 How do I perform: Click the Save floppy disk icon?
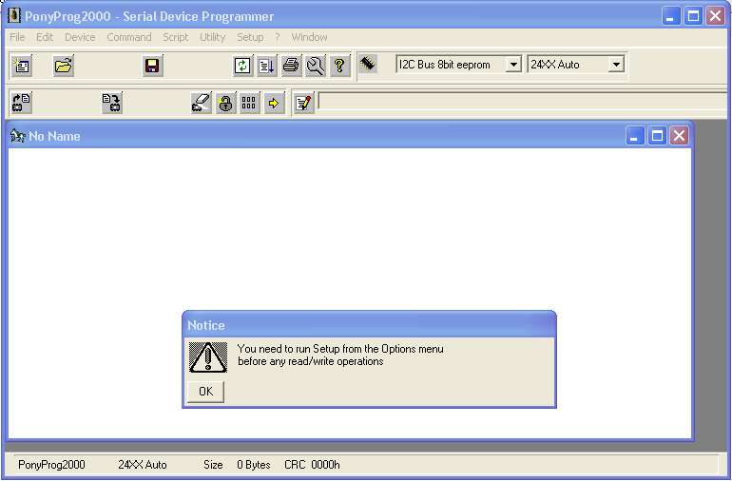(152, 66)
